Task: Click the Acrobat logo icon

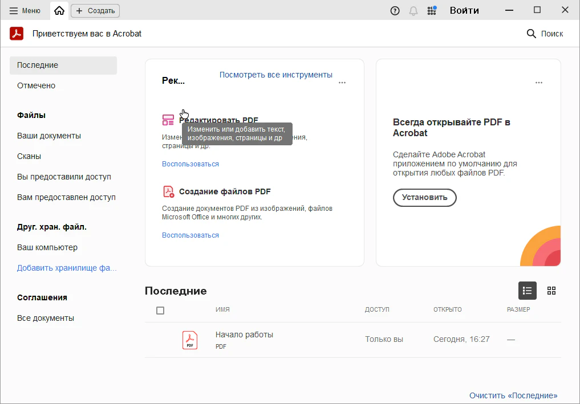Action: point(17,34)
